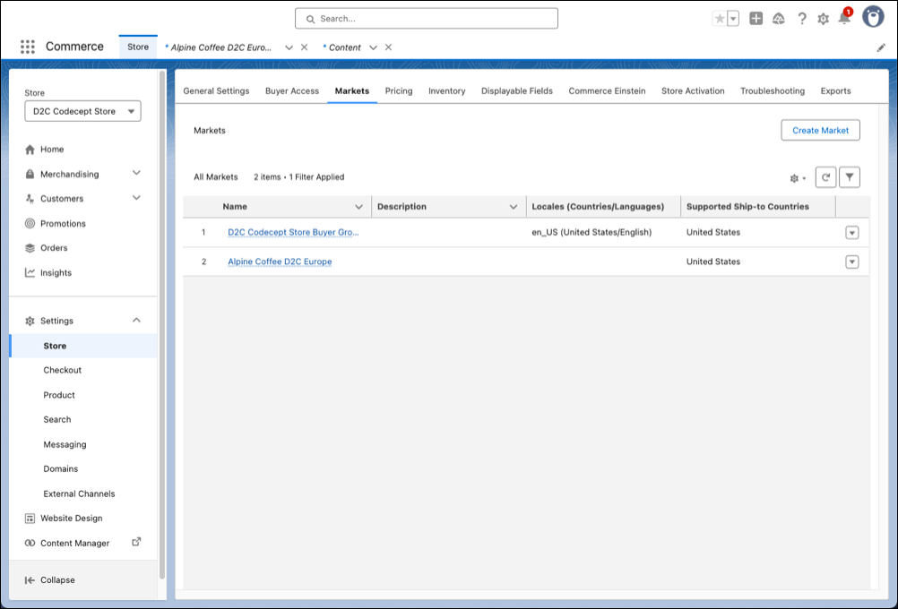Viewport: 898px width, 609px height.
Task: Close the Alpine Coffee D2C Europe workspace tab
Action: tap(304, 47)
